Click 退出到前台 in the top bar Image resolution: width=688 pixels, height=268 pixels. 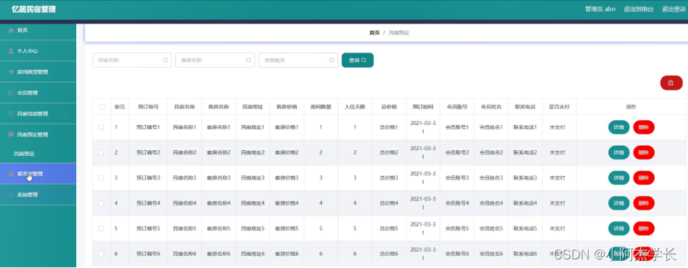coord(638,9)
